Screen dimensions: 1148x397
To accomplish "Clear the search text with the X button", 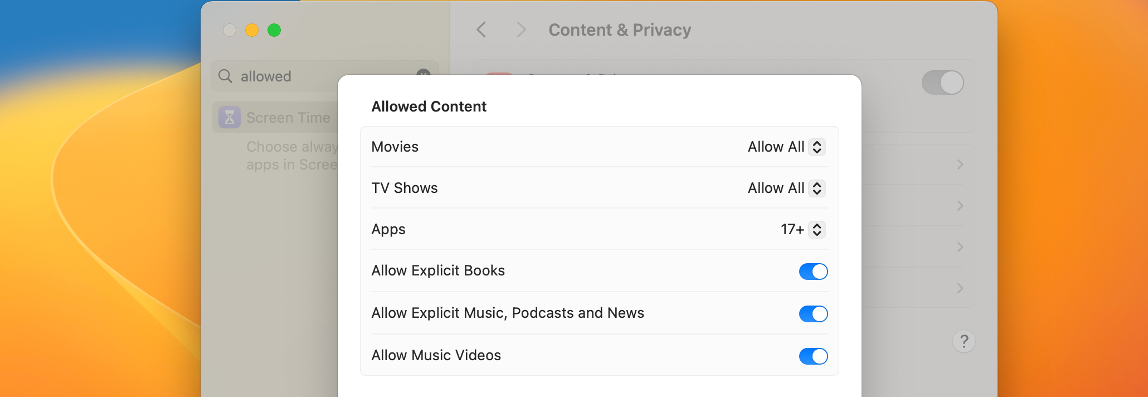I will 424,74.
